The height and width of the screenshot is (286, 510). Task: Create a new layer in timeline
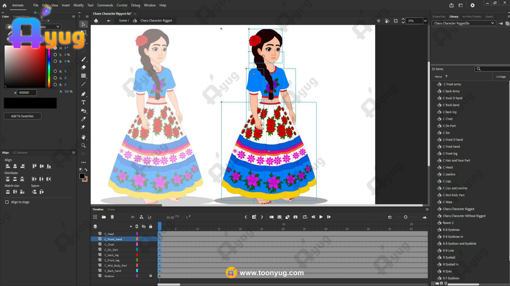pyautogui.click(x=95, y=217)
